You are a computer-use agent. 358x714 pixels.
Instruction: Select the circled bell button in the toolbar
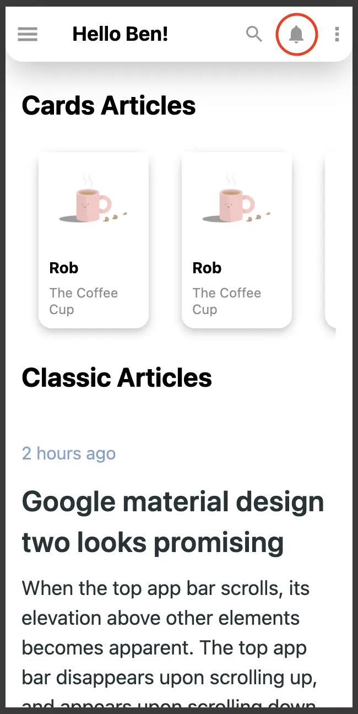tap(296, 34)
